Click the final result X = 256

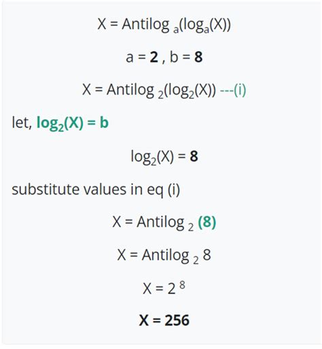point(164,320)
